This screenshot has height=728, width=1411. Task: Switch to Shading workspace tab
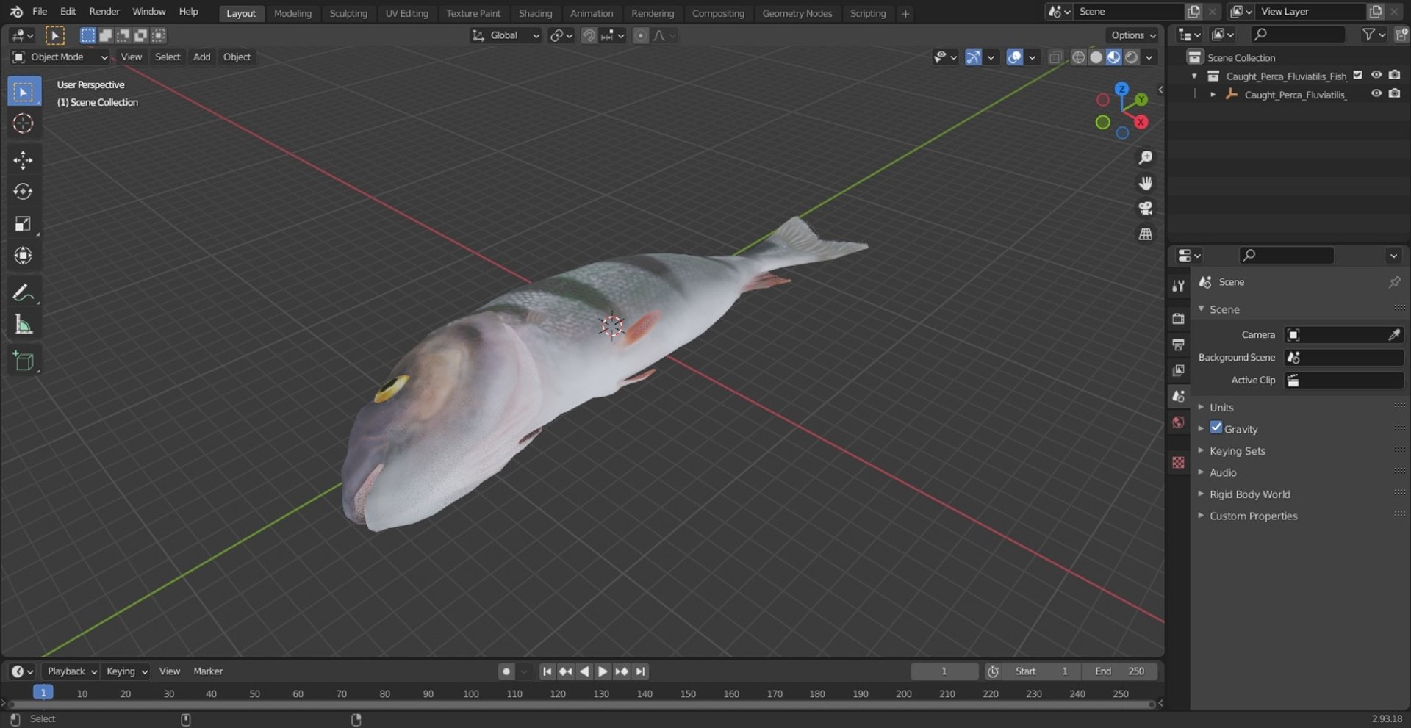(535, 13)
